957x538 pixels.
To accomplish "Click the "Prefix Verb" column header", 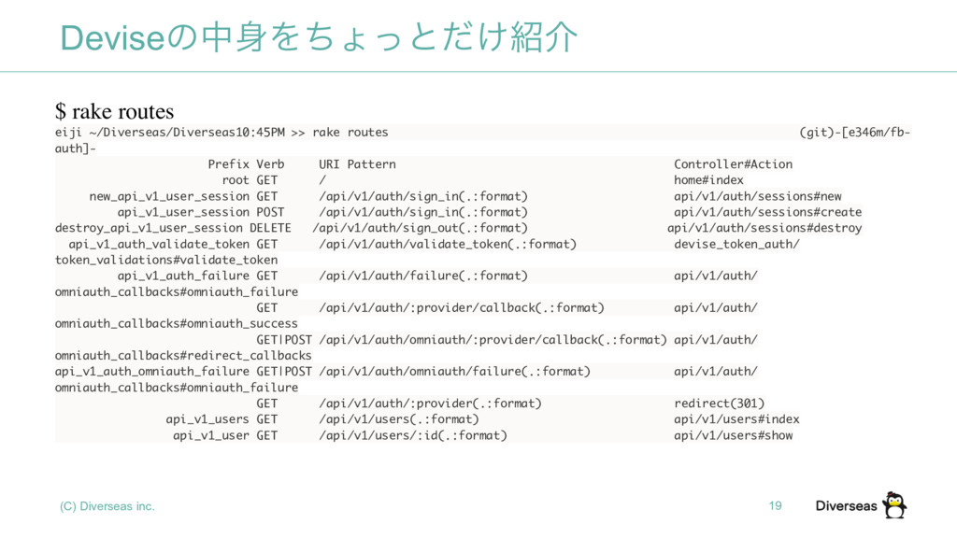I will 246,164.
